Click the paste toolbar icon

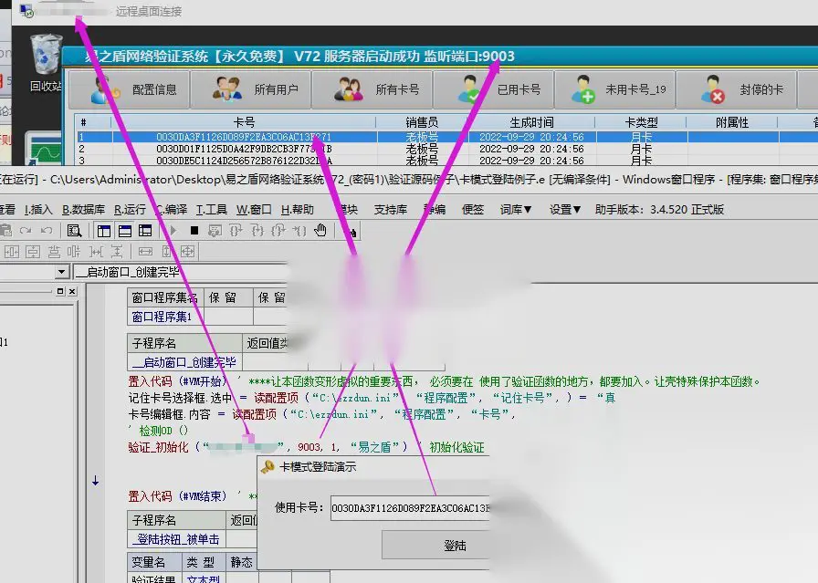pos(5,231)
